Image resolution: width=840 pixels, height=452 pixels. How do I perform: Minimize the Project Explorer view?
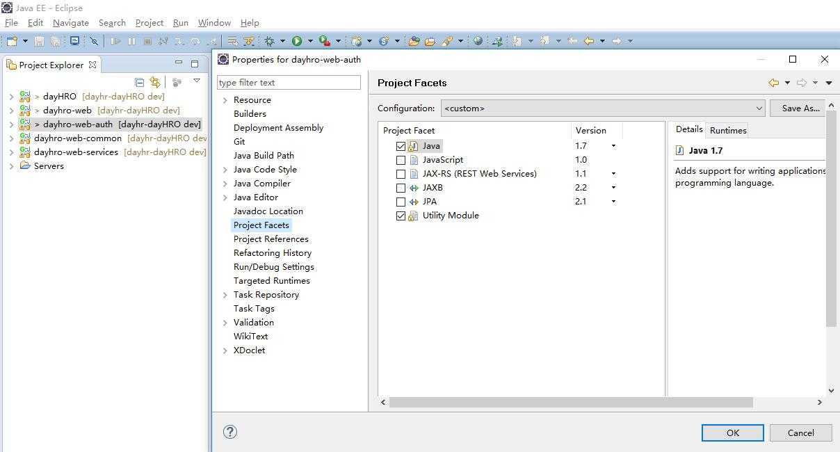(178, 63)
